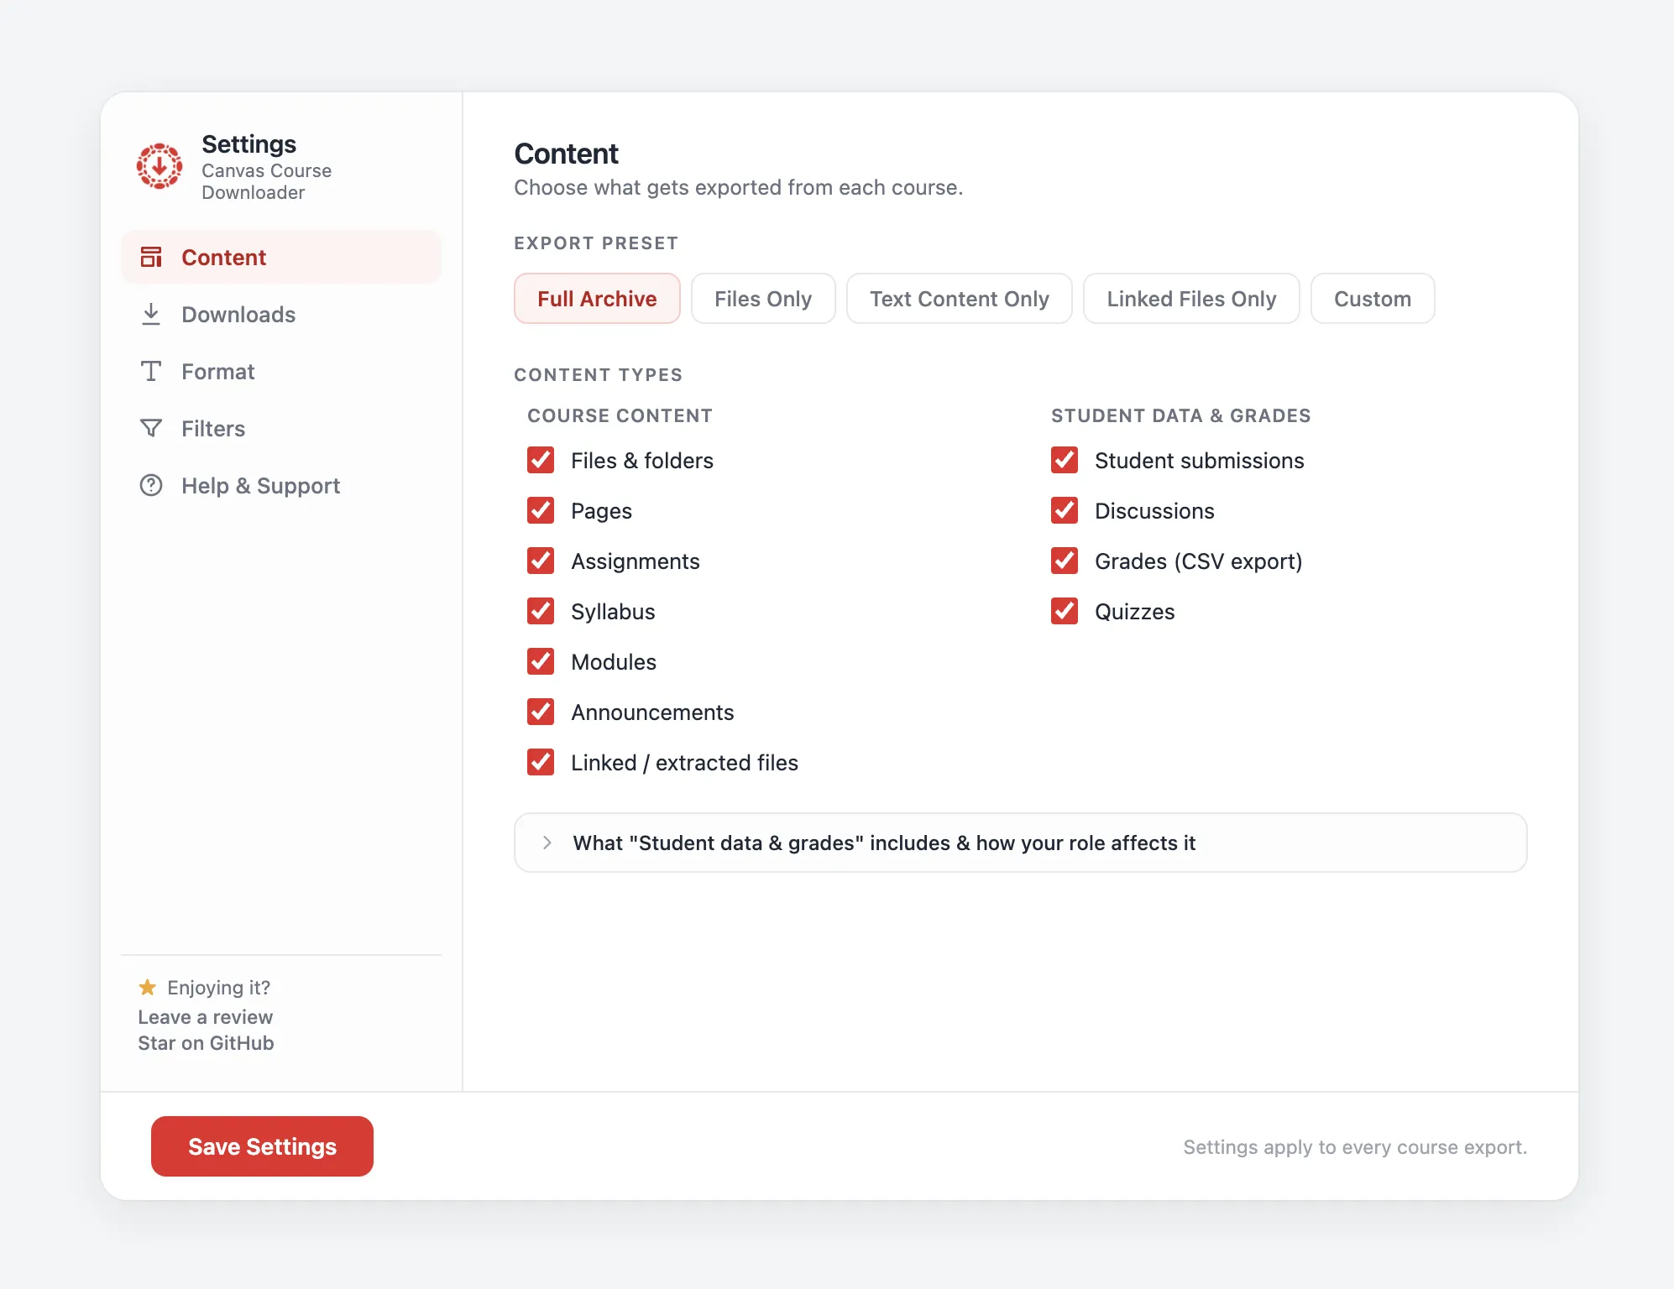Uncheck Linked / extracted files checkbox
Image resolution: width=1674 pixels, height=1289 pixels.
[x=541, y=762]
